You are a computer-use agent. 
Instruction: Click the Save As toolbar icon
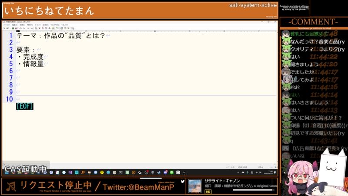pos(16,28)
